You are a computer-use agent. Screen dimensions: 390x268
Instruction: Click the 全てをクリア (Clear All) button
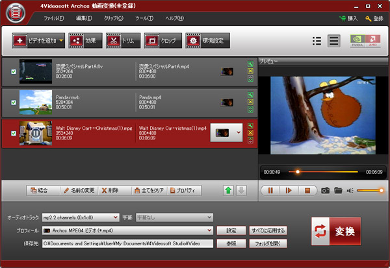pos(149,191)
